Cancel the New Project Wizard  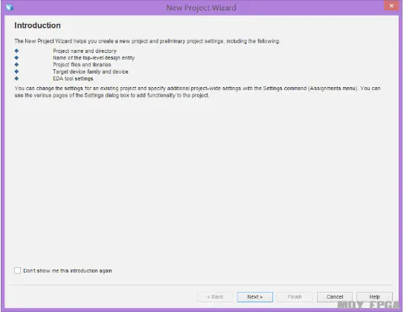point(335,297)
